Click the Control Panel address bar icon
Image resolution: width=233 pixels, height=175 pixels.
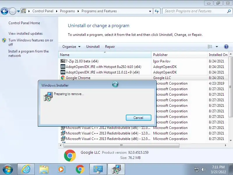[24, 11]
